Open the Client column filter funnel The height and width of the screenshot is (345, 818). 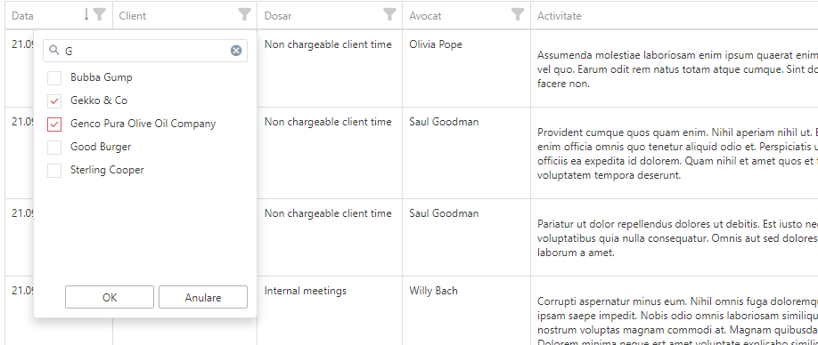pos(244,14)
